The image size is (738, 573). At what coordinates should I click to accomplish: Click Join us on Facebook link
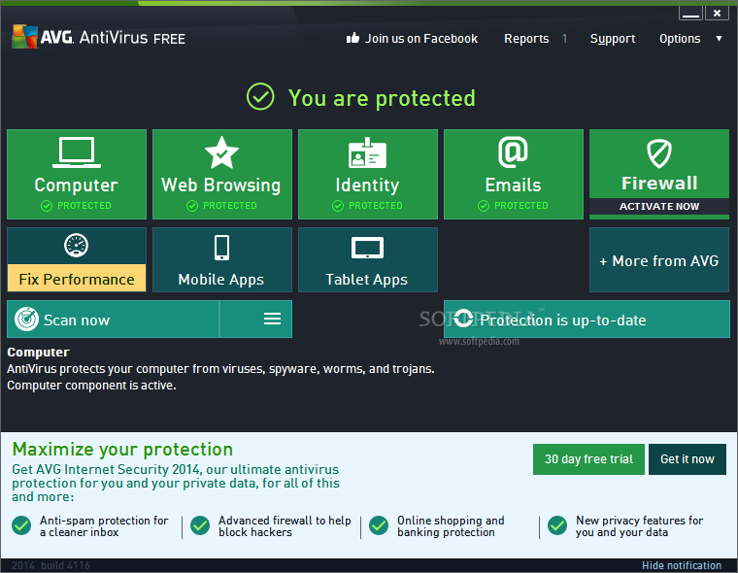412,39
